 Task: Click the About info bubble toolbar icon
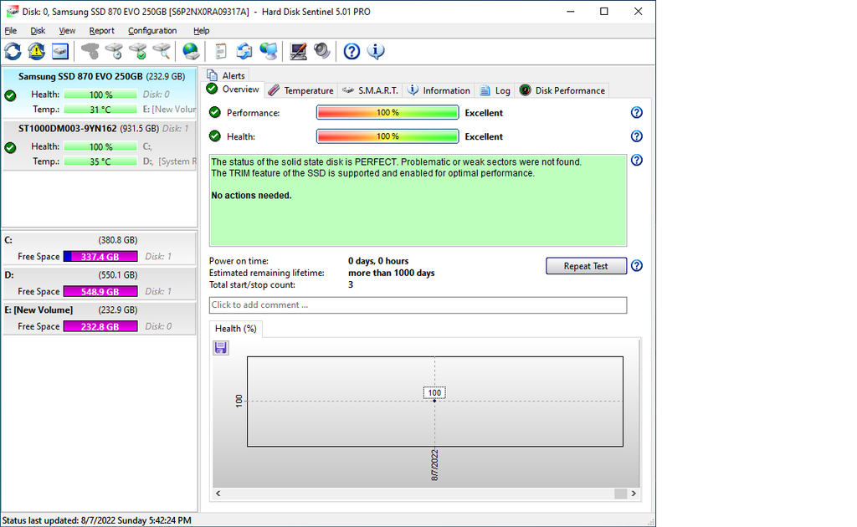pos(377,52)
